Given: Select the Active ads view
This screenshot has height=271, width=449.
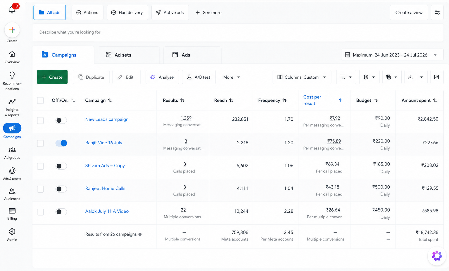Looking at the screenshot, I should [170, 13].
